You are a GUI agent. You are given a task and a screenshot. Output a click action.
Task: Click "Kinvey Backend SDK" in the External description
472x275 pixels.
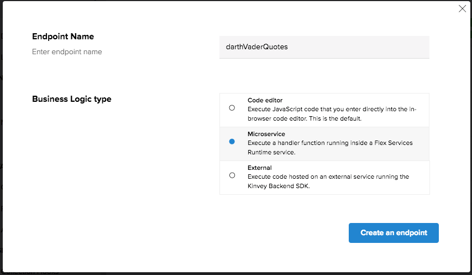[279, 185]
